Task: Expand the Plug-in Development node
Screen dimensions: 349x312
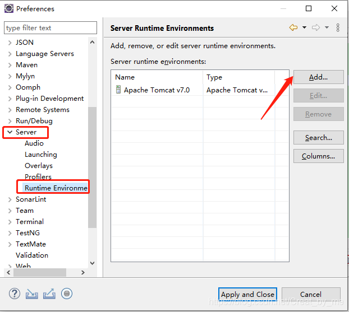Action: tap(10, 99)
